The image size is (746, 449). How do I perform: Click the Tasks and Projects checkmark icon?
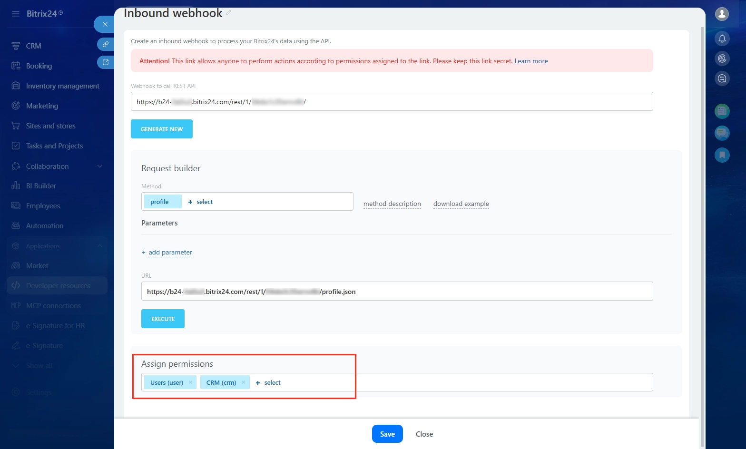tap(16, 146)
